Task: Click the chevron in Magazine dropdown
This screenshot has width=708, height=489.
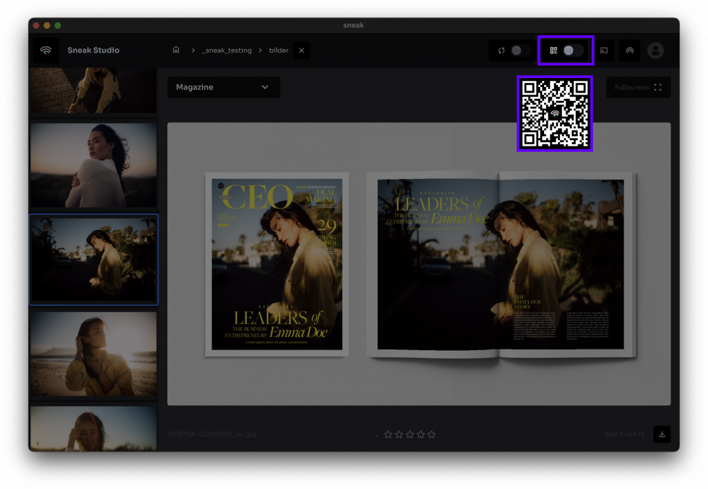Action: tap(265, 87)
